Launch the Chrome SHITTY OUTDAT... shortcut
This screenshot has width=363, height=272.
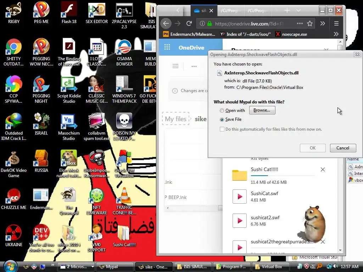click(14, 52)
